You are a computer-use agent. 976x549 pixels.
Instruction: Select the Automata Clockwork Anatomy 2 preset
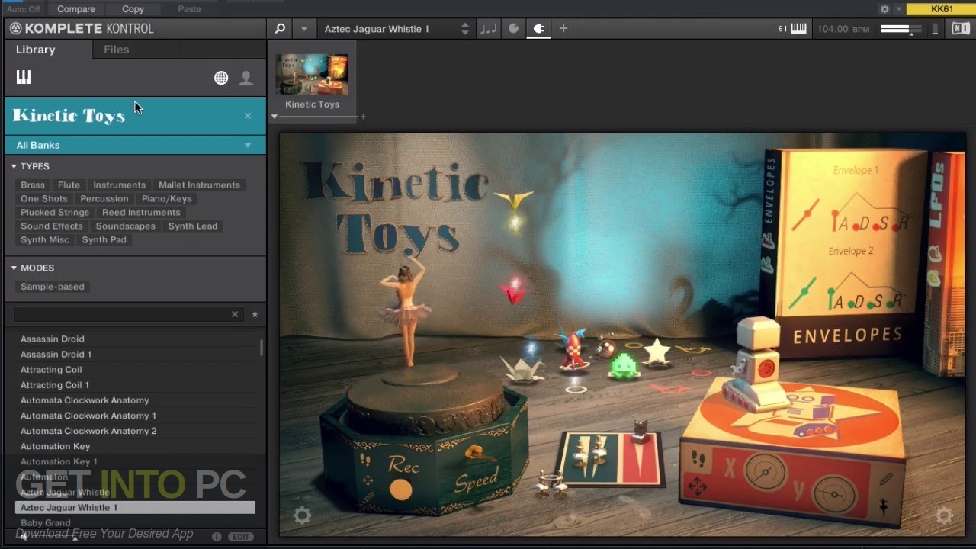pos(136,431)
